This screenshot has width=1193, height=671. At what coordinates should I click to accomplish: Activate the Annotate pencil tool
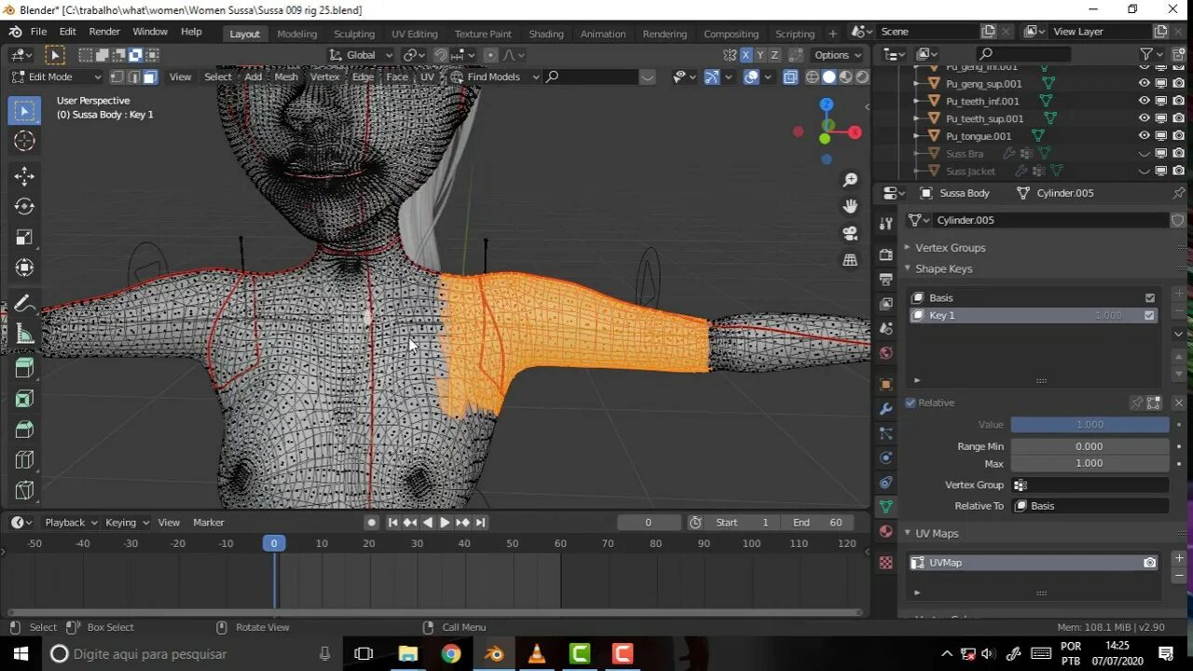pyautogui.click(x=24, y=304)
